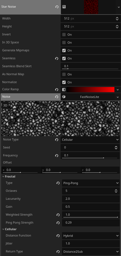Open the Return Type Distance2Sub dropdown

tap(91, 252)
